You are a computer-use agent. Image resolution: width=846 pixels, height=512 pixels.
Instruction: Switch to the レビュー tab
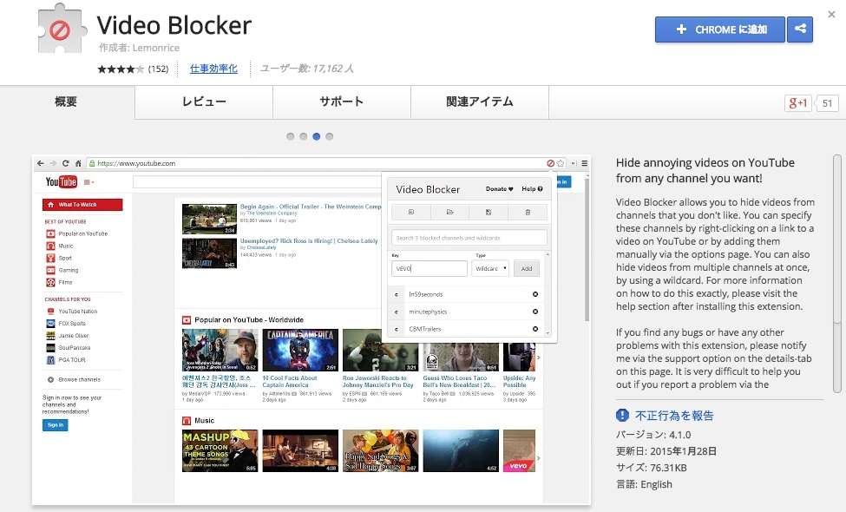(204, 102)
